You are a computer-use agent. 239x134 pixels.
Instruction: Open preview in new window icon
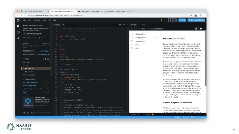[x=196, y=28]
